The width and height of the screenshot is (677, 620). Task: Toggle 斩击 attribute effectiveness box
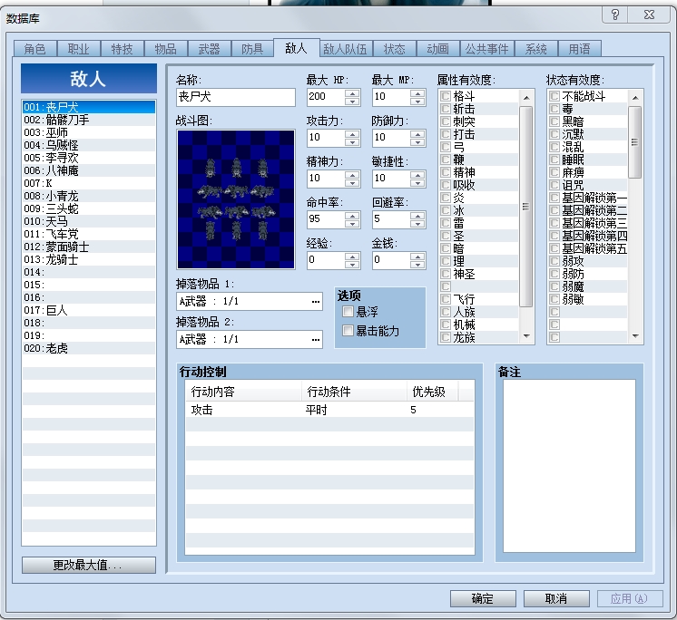(446, 109)
